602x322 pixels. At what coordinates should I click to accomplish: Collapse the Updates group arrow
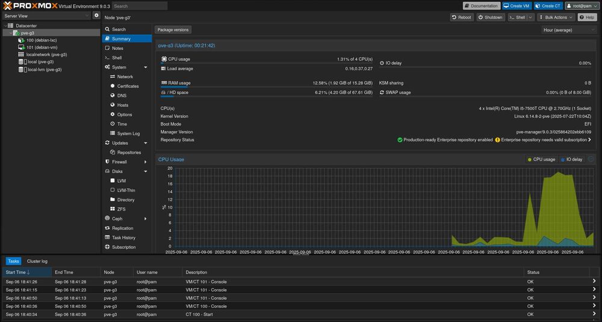click(146, 143)
